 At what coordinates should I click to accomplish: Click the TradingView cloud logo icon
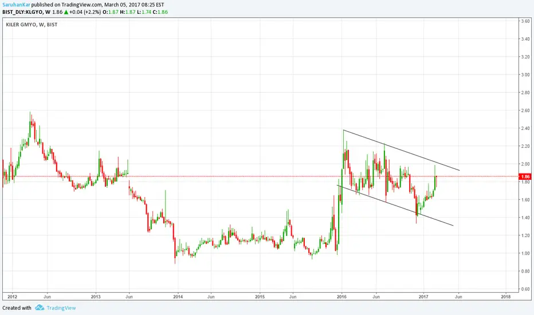tap(40, 308)
